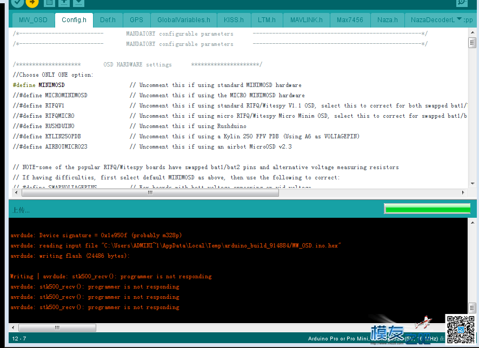This screenshot has height=348, width=479.
Task: Open the tab list dropdown arrow
Action: pyautogui.click(x=459, y=19)
